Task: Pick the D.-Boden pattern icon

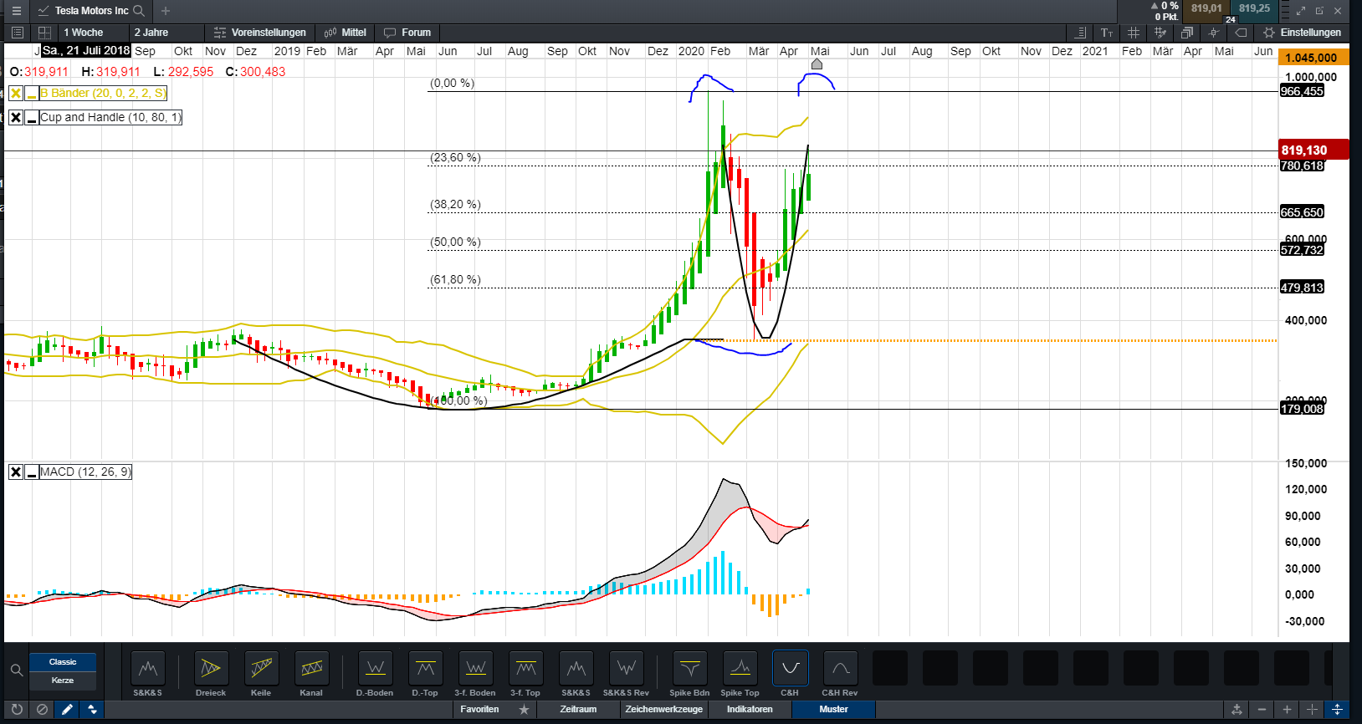Action: click(375, 669)
